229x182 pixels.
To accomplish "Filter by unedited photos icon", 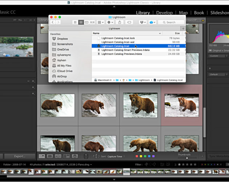I will click(x=168, y=165).
